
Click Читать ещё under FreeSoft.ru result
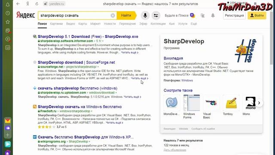[114, 123]
